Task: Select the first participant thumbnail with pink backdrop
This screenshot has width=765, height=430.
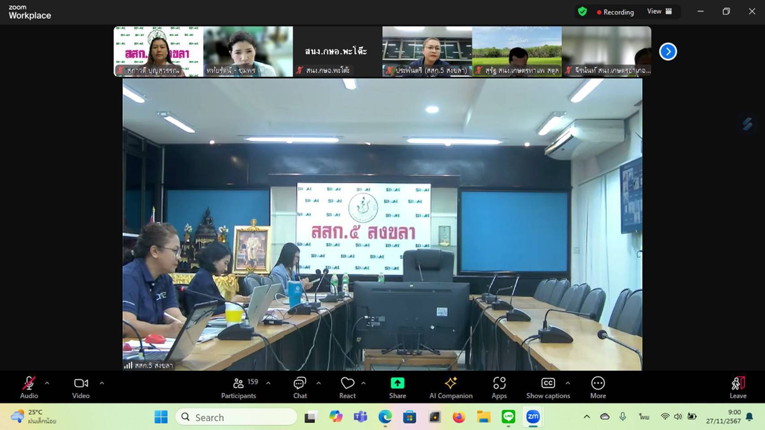Action: (x=158, y=52)
